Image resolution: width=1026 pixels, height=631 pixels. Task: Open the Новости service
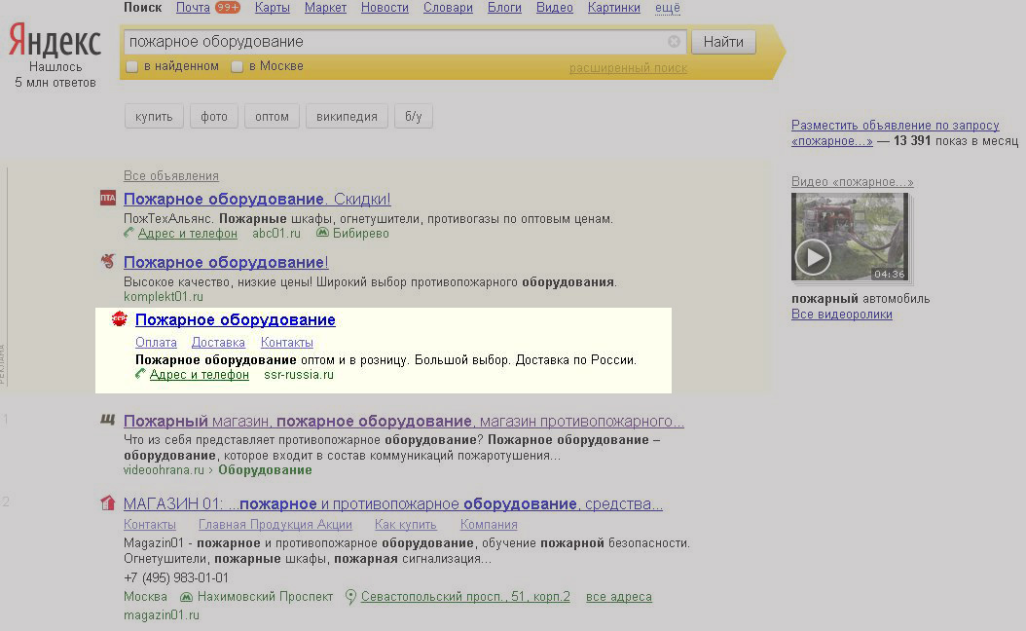point(385,8)
